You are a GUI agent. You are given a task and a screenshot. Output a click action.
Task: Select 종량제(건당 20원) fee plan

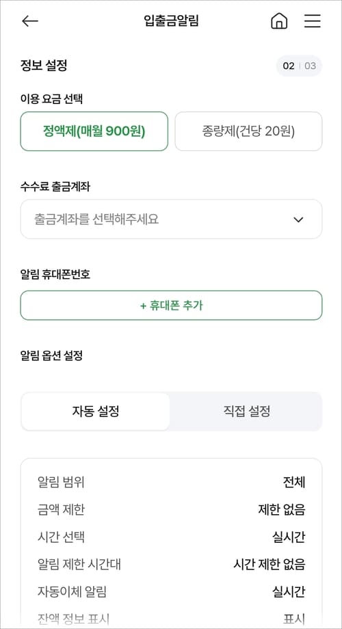coord(248,131)
